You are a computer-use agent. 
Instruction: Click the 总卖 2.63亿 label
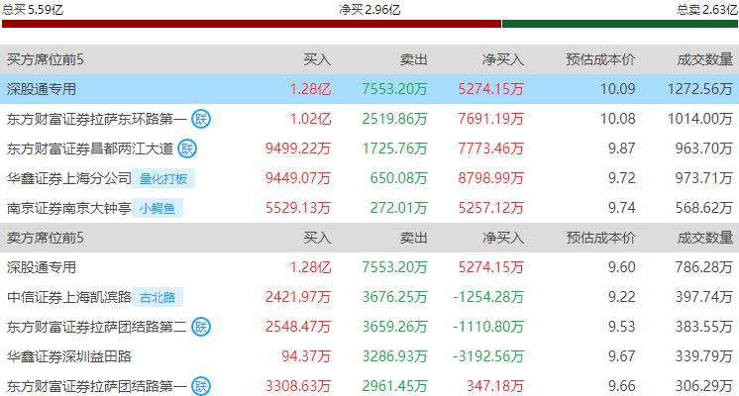[707, 9]
